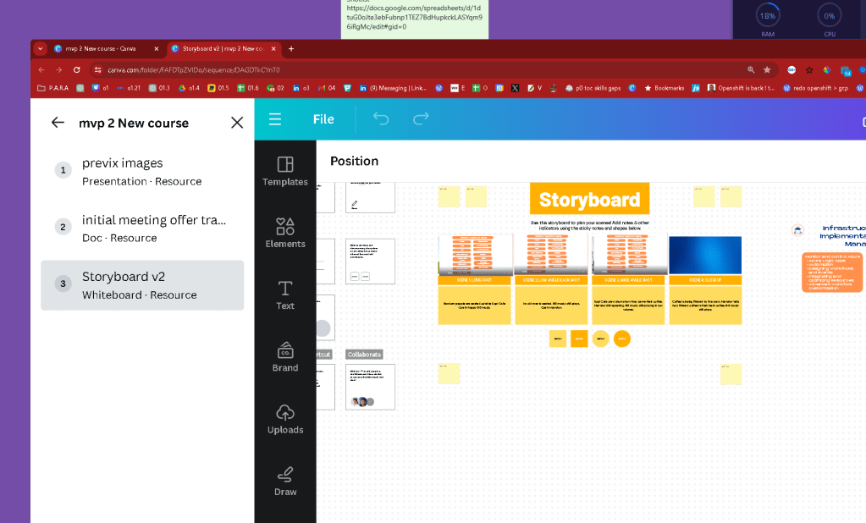
Task: Open the multicolor extension icon in toolbar
Action: (x=827, y=70)
